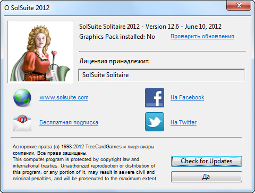Screen dimensions: 255x193
Task: Open the Twitter bird icon
Action: click(x=155, y=122)
